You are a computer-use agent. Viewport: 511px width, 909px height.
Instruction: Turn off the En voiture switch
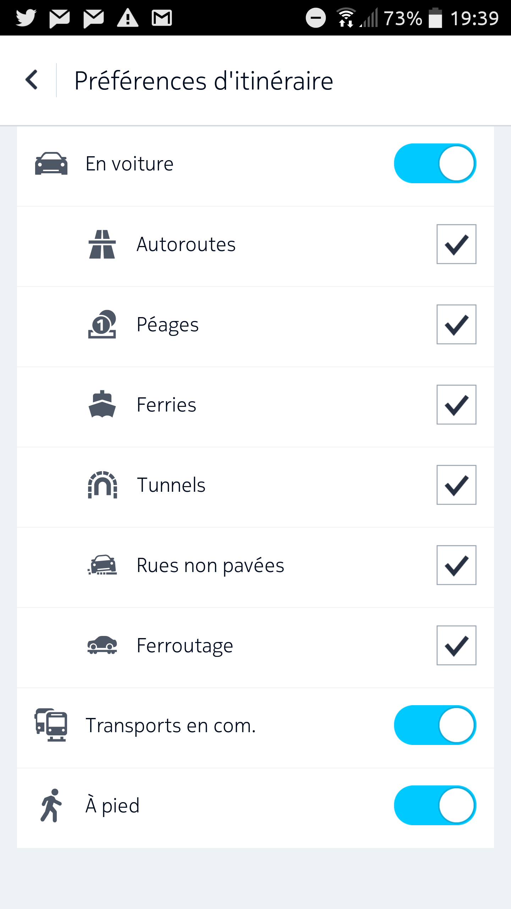tap(435, 163)
